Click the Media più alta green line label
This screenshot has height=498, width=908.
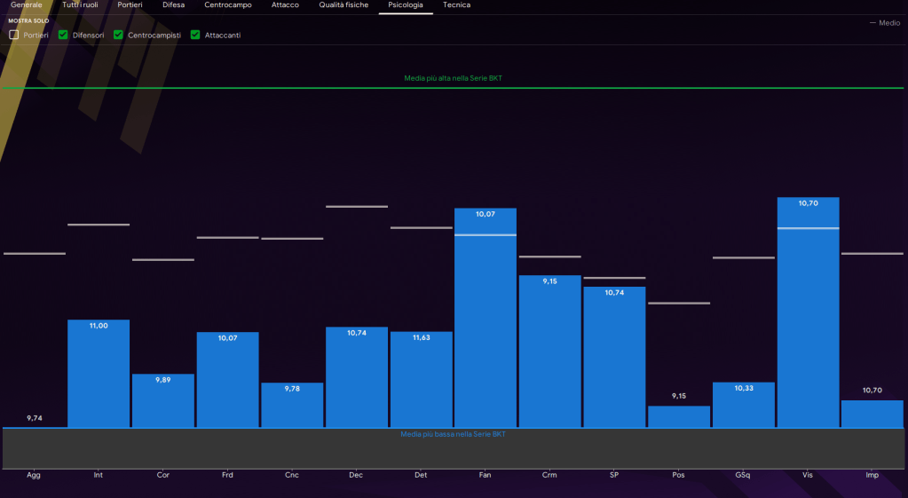click(x=454, y=78)
